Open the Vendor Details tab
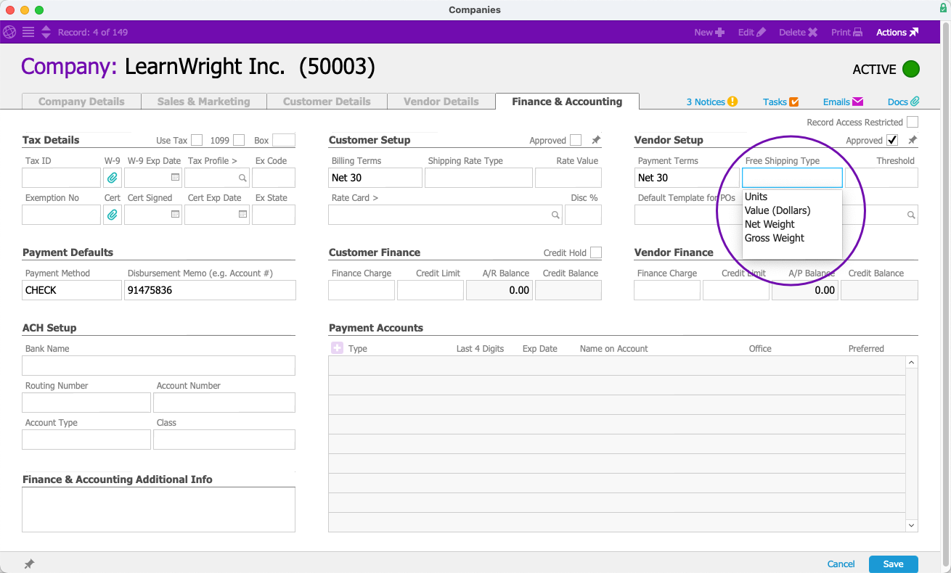 pyautogui.click(x=441, y=102)
